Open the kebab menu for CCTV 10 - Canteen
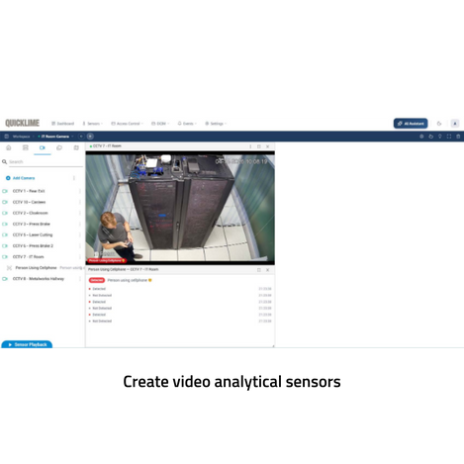This screenshot has height=464, width=464. (x=80, y=202)
